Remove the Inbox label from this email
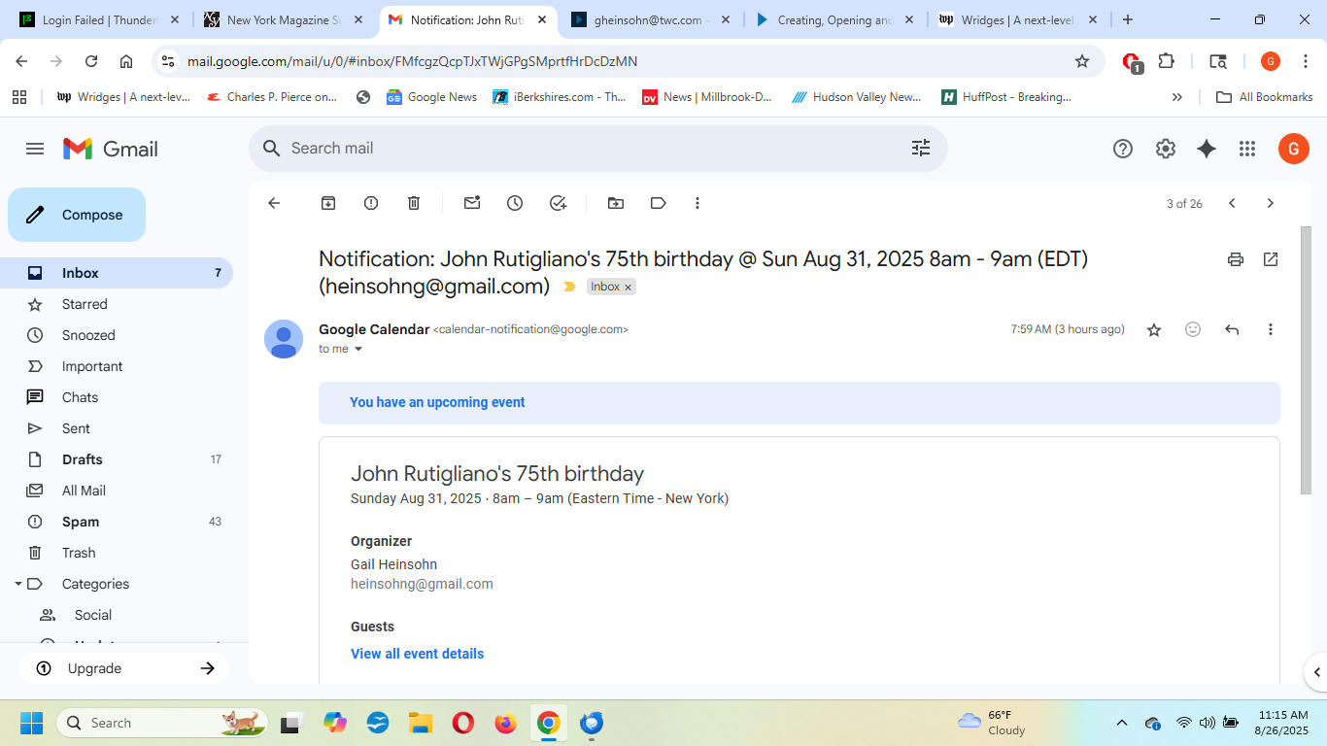Screen dimensions: 1327x746 pos(629,288)
